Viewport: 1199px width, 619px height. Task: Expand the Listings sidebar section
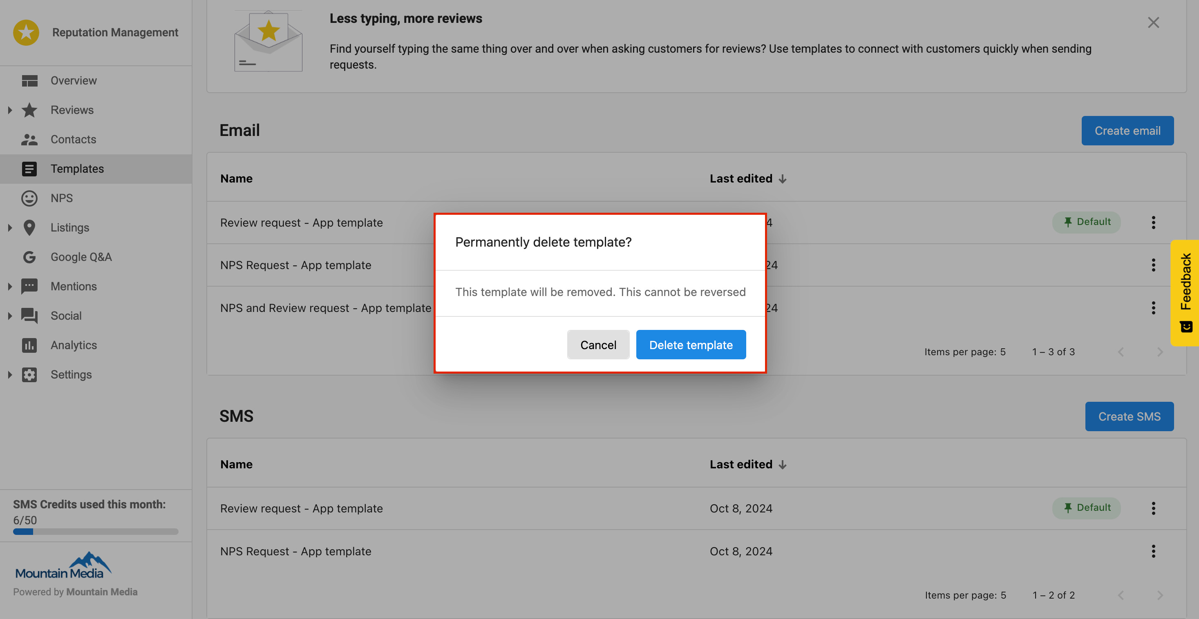coord(10,227)
